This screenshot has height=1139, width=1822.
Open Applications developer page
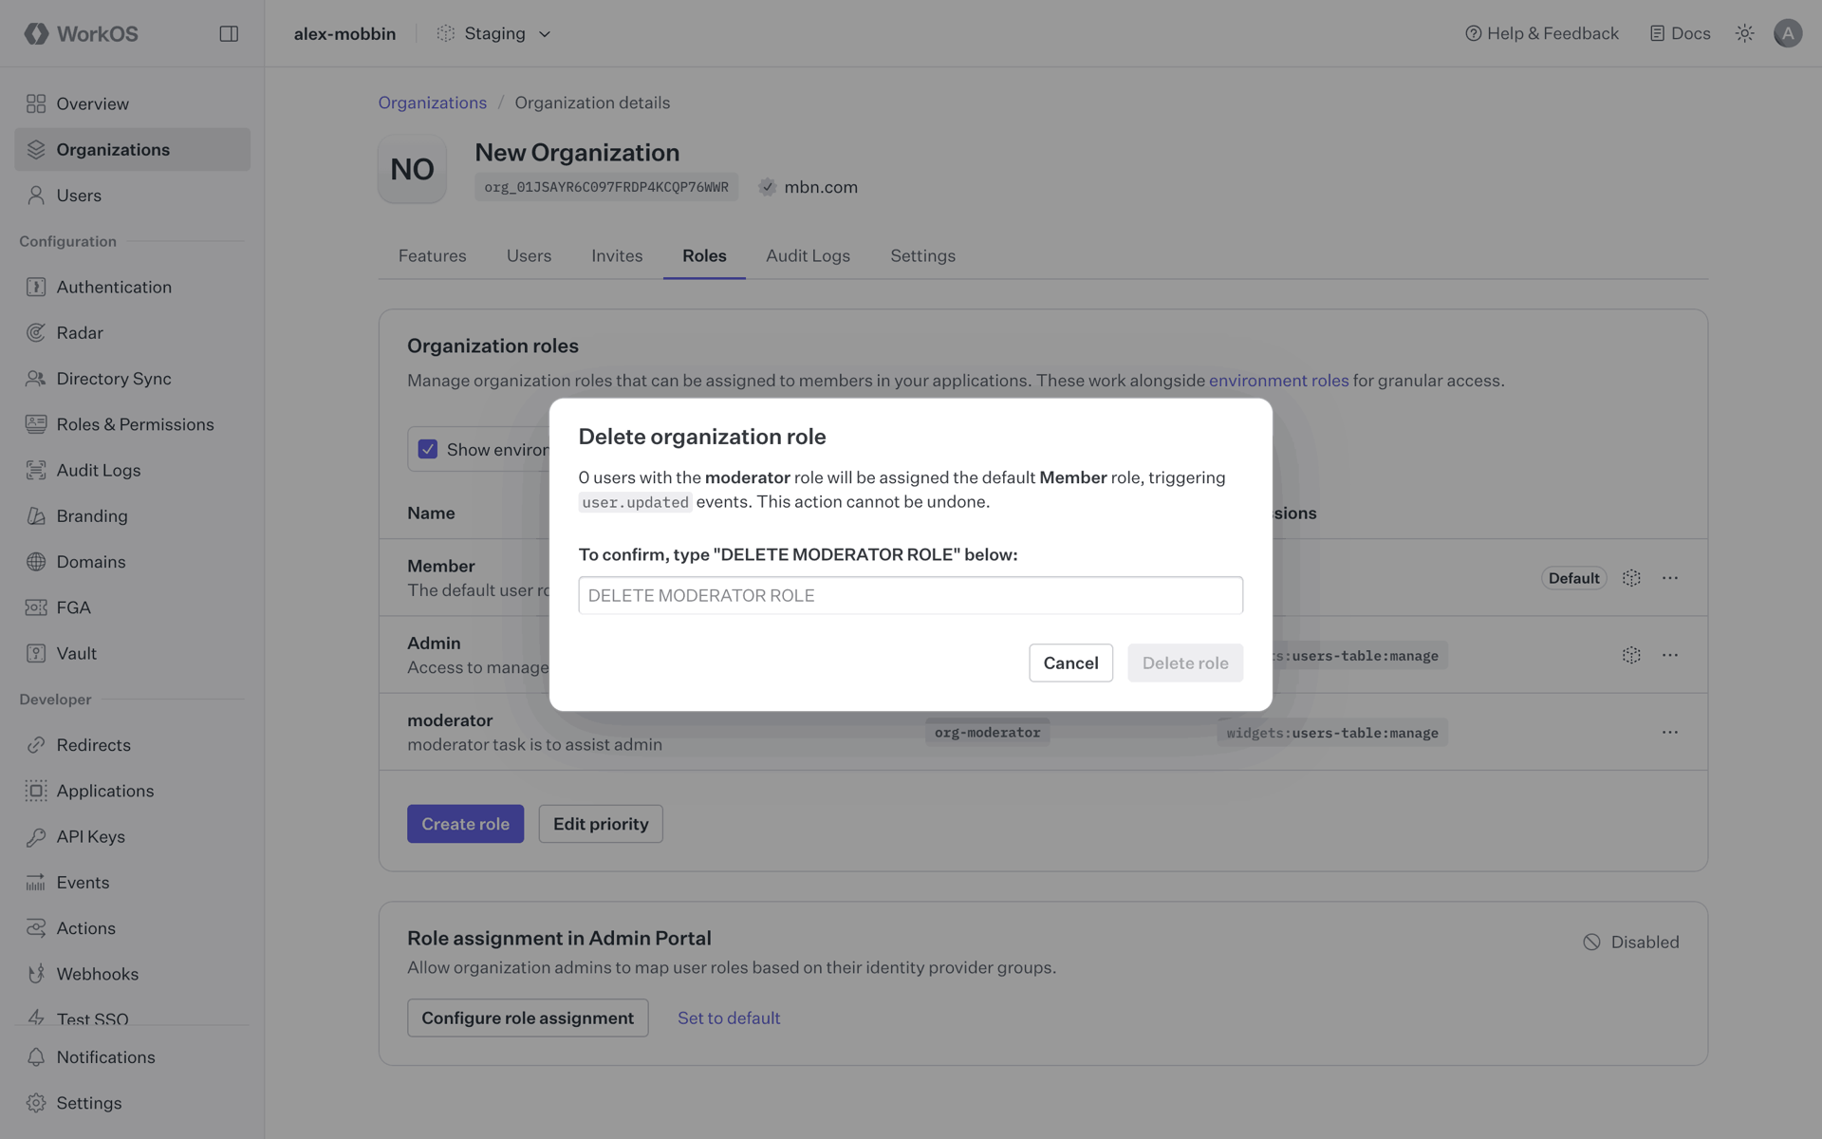click(132, 791)
